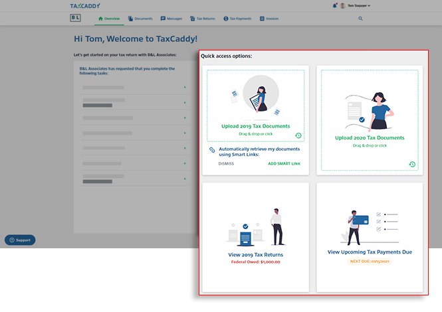Open the Overview tab
442x312 pixels.
(109, 19)
